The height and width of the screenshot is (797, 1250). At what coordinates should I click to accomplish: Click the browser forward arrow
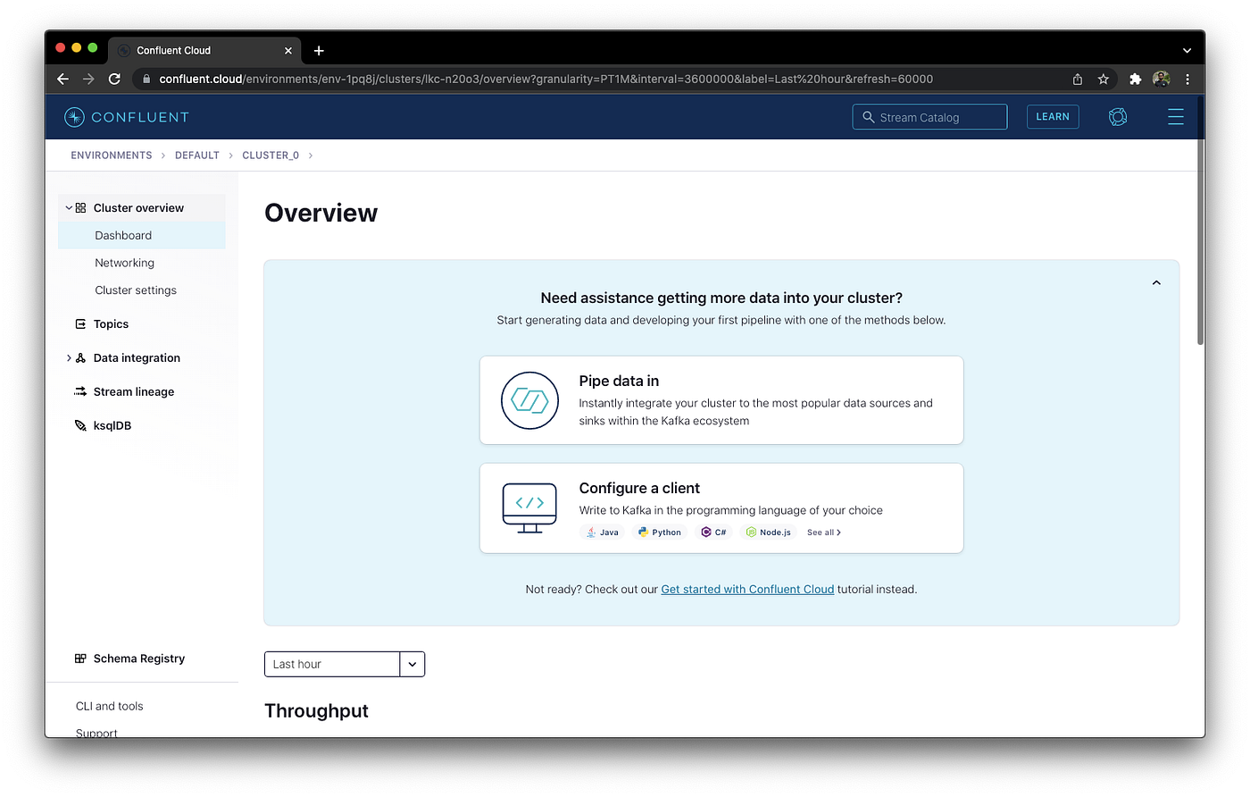pyautogui.click(x=88, y=79)
